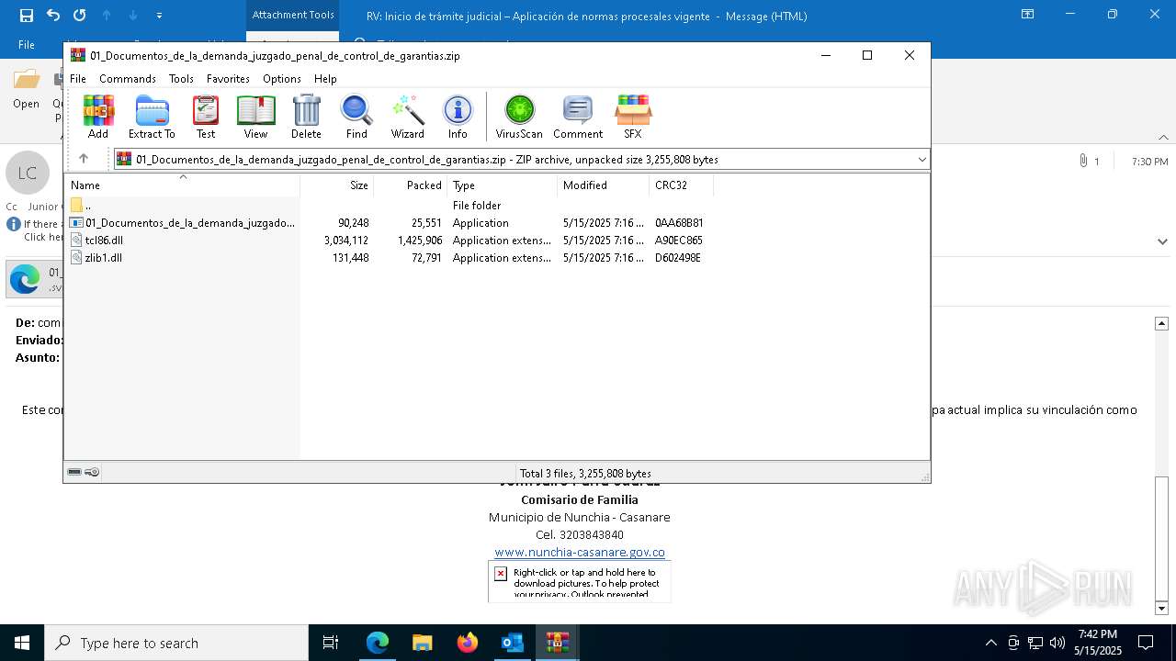Switch to WinRAR in the taskbar

(x=558, y=643)
